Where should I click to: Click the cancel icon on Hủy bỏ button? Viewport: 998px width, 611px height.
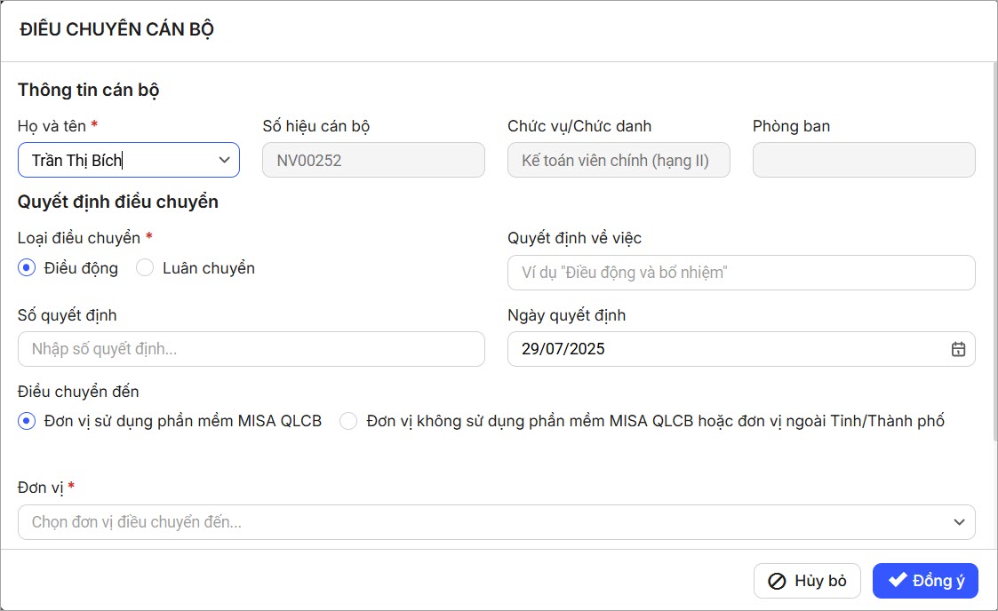(x=777, y=582)
